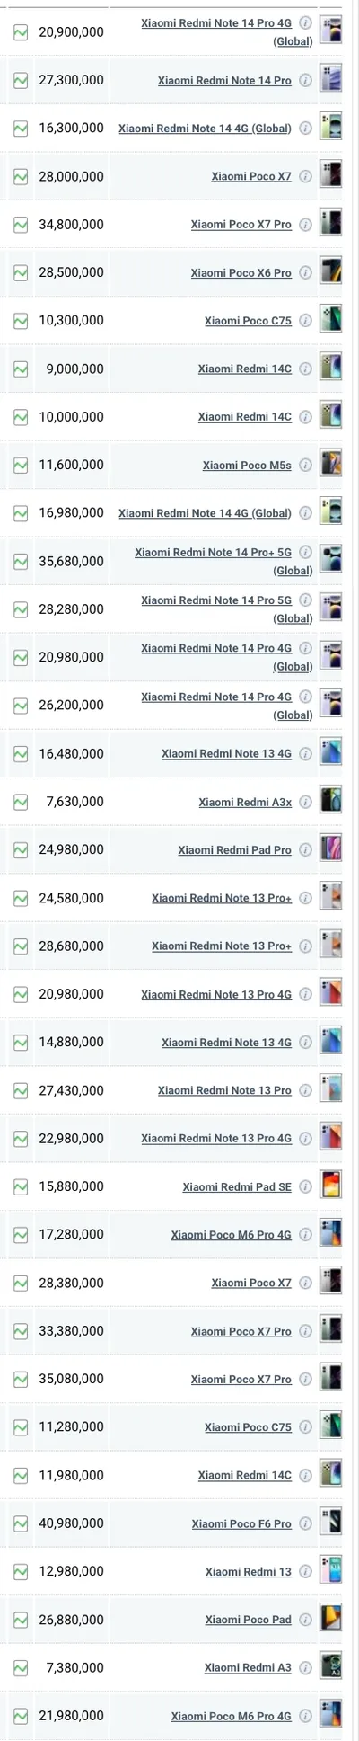Open the Xiaomi Redmi Pad SE link
Image resolution: width=359 pixels, height=1741 pixels.
click(237, 1186)
